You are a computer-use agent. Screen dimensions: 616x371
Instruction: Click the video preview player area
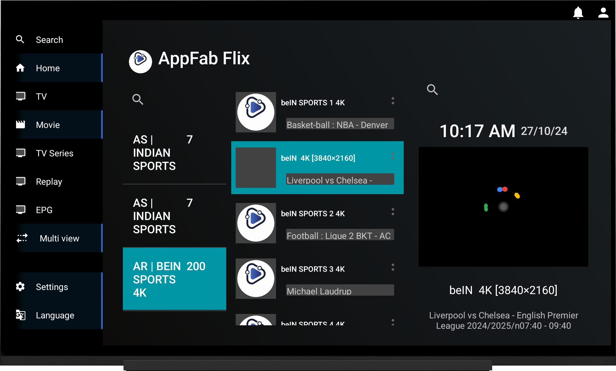tap(503, 207)
